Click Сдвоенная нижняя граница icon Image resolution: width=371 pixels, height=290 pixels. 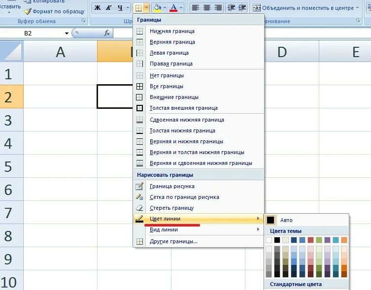coord(139,120)
